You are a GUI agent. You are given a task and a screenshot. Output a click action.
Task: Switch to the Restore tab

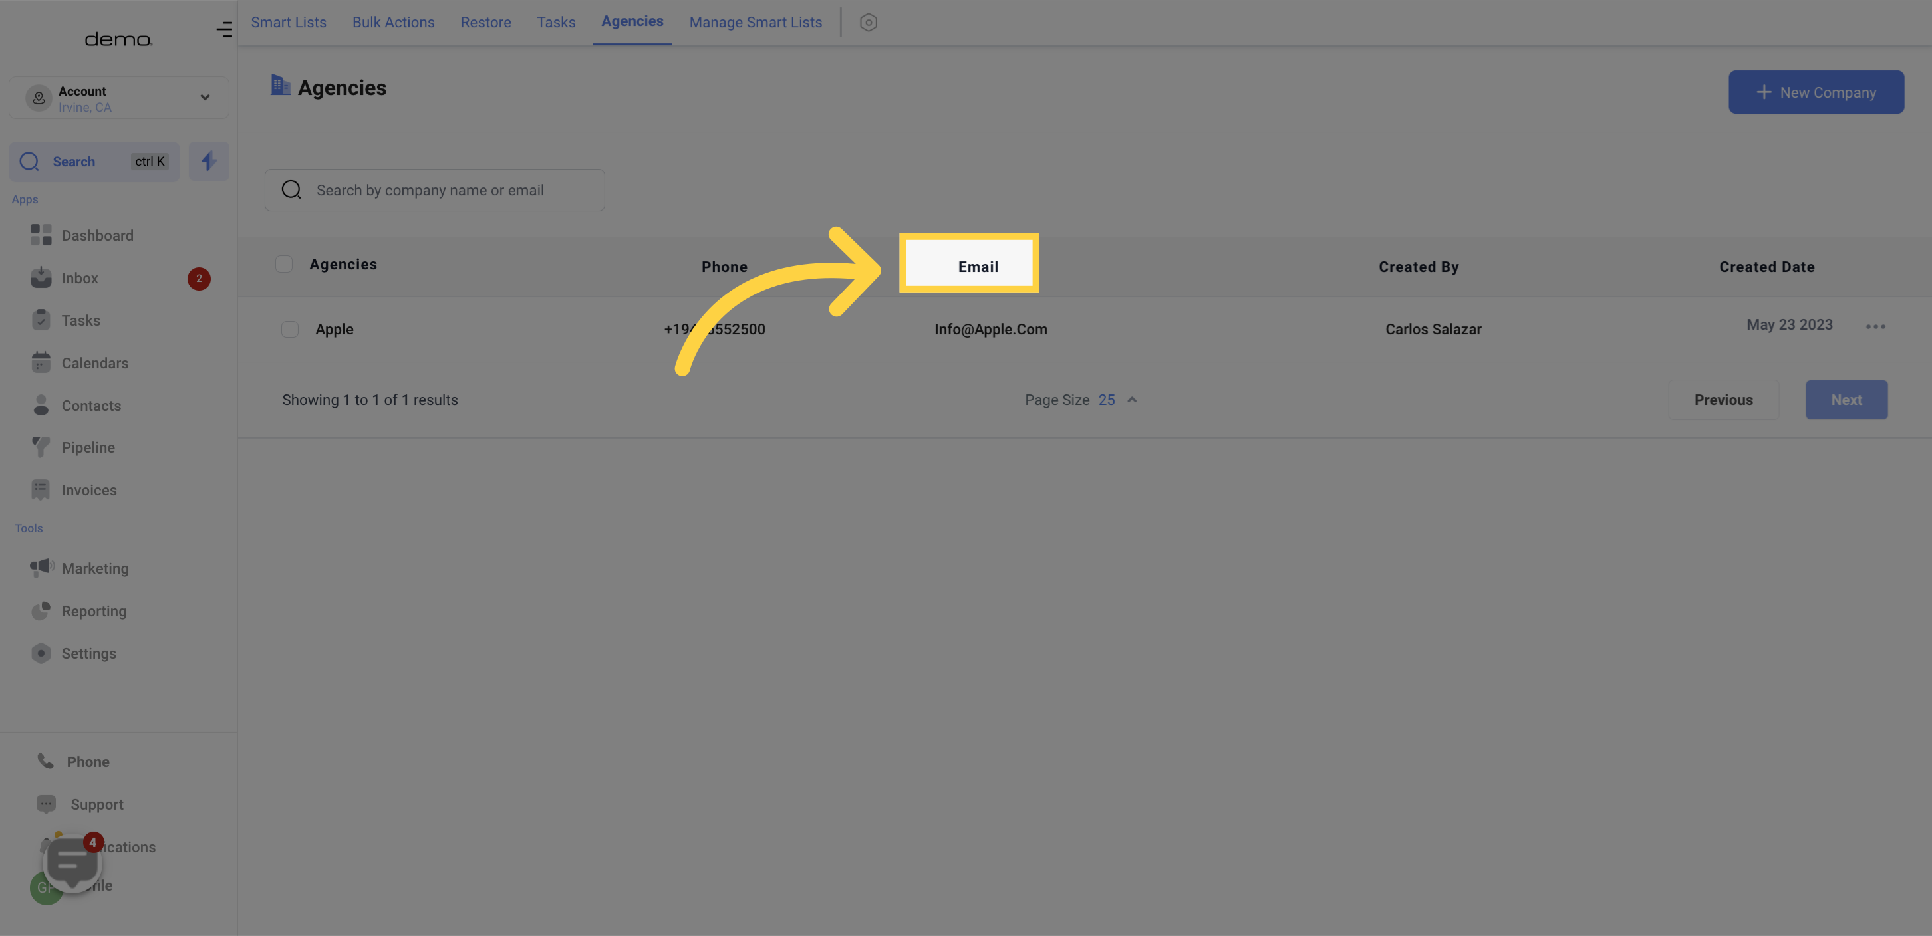(486, 22)
